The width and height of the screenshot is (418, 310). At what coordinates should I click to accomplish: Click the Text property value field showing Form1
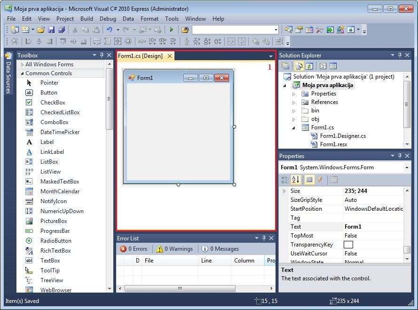pyautogui.click(x=373, y=227)
